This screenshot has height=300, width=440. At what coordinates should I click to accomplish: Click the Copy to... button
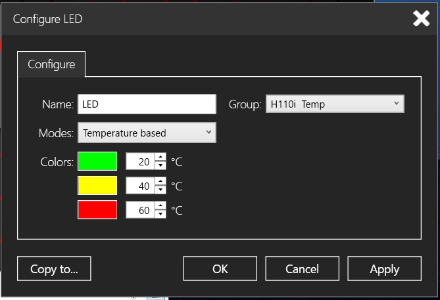pyautogui.click(x=54, y=268)
